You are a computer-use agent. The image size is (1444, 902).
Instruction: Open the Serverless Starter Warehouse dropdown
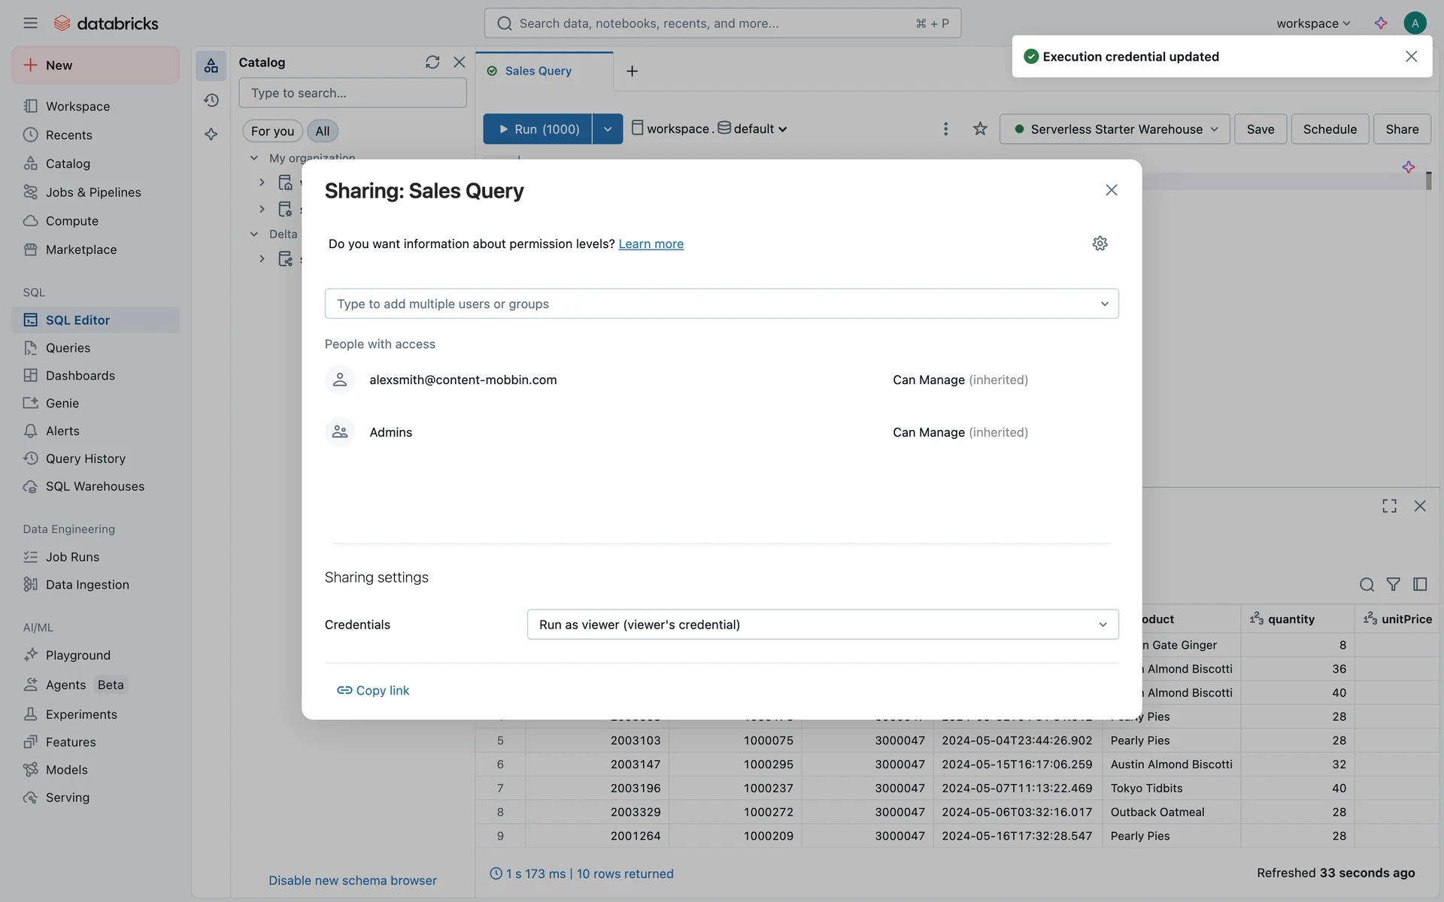coord(1115,129)
